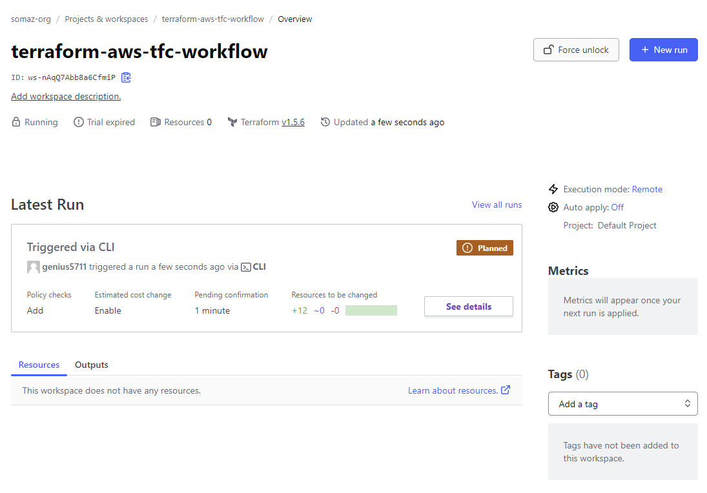Click the Tags (0) heading
Image resolution: width=707 pixels, height=493 pixels.
(x=568, y=374)
